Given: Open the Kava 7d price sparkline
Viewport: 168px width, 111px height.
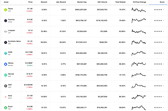Looking at the screenshot, I should click(x=139, y=97).
